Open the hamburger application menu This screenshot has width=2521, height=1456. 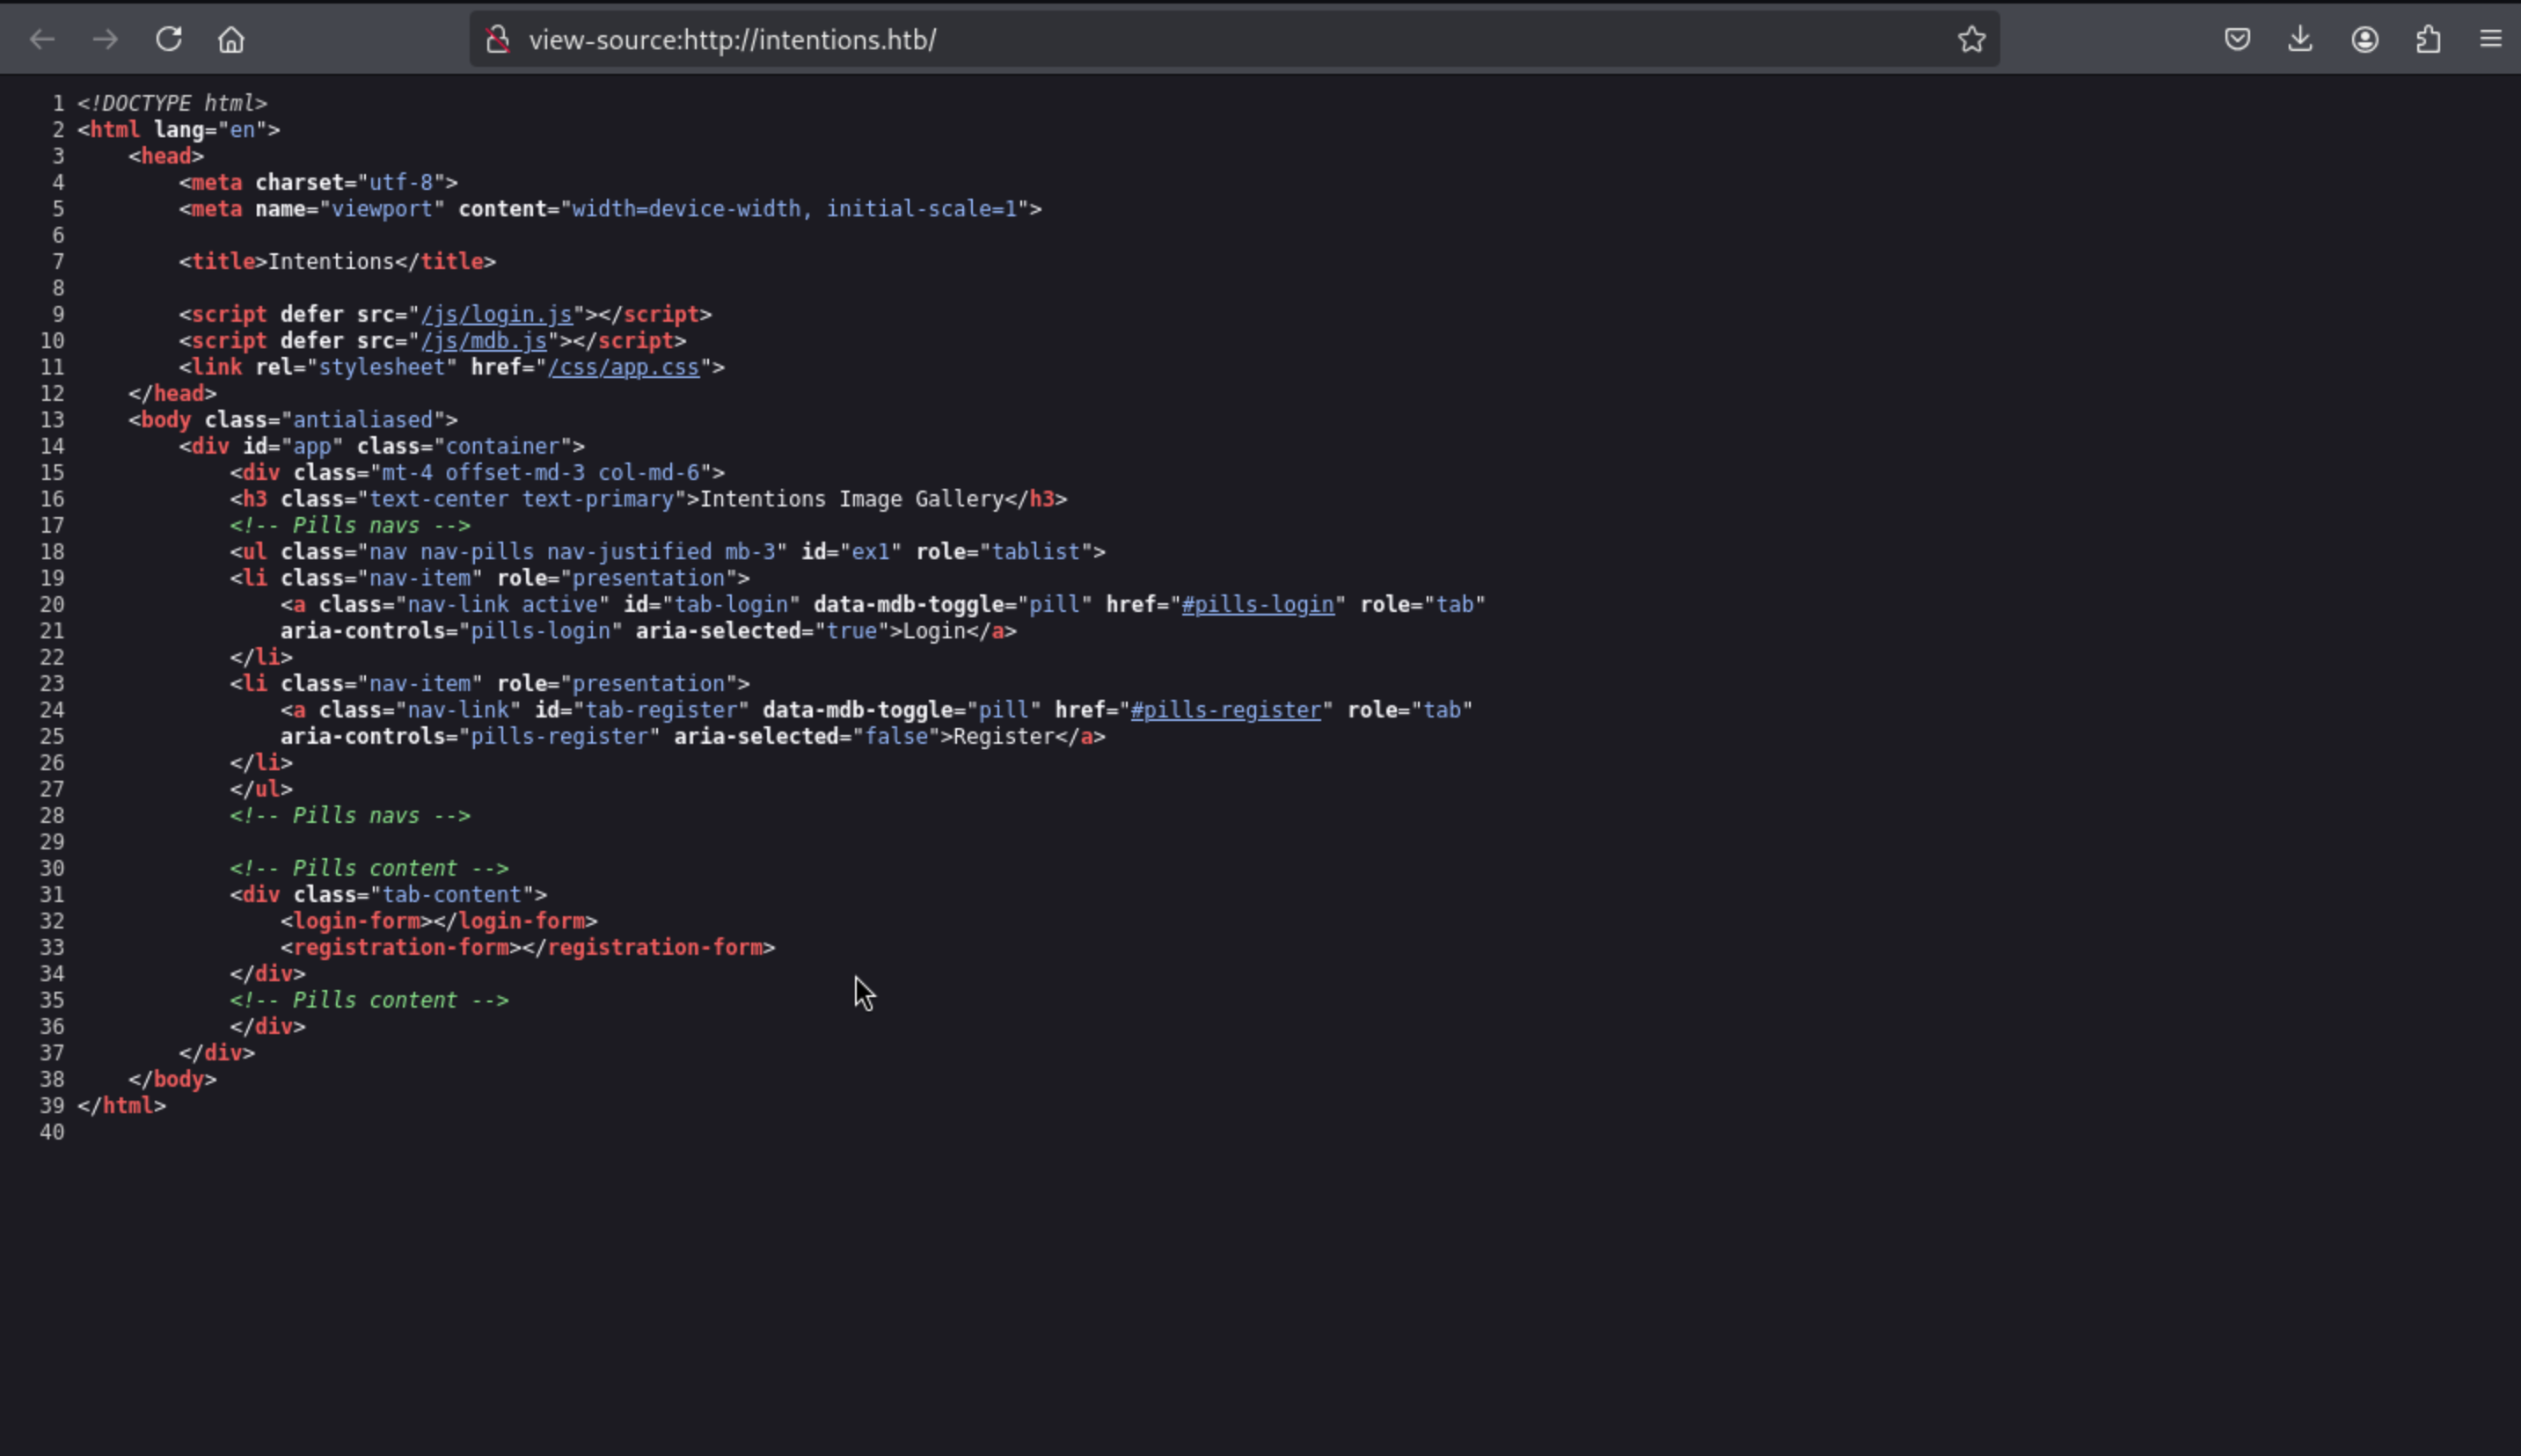[2490, 40]
